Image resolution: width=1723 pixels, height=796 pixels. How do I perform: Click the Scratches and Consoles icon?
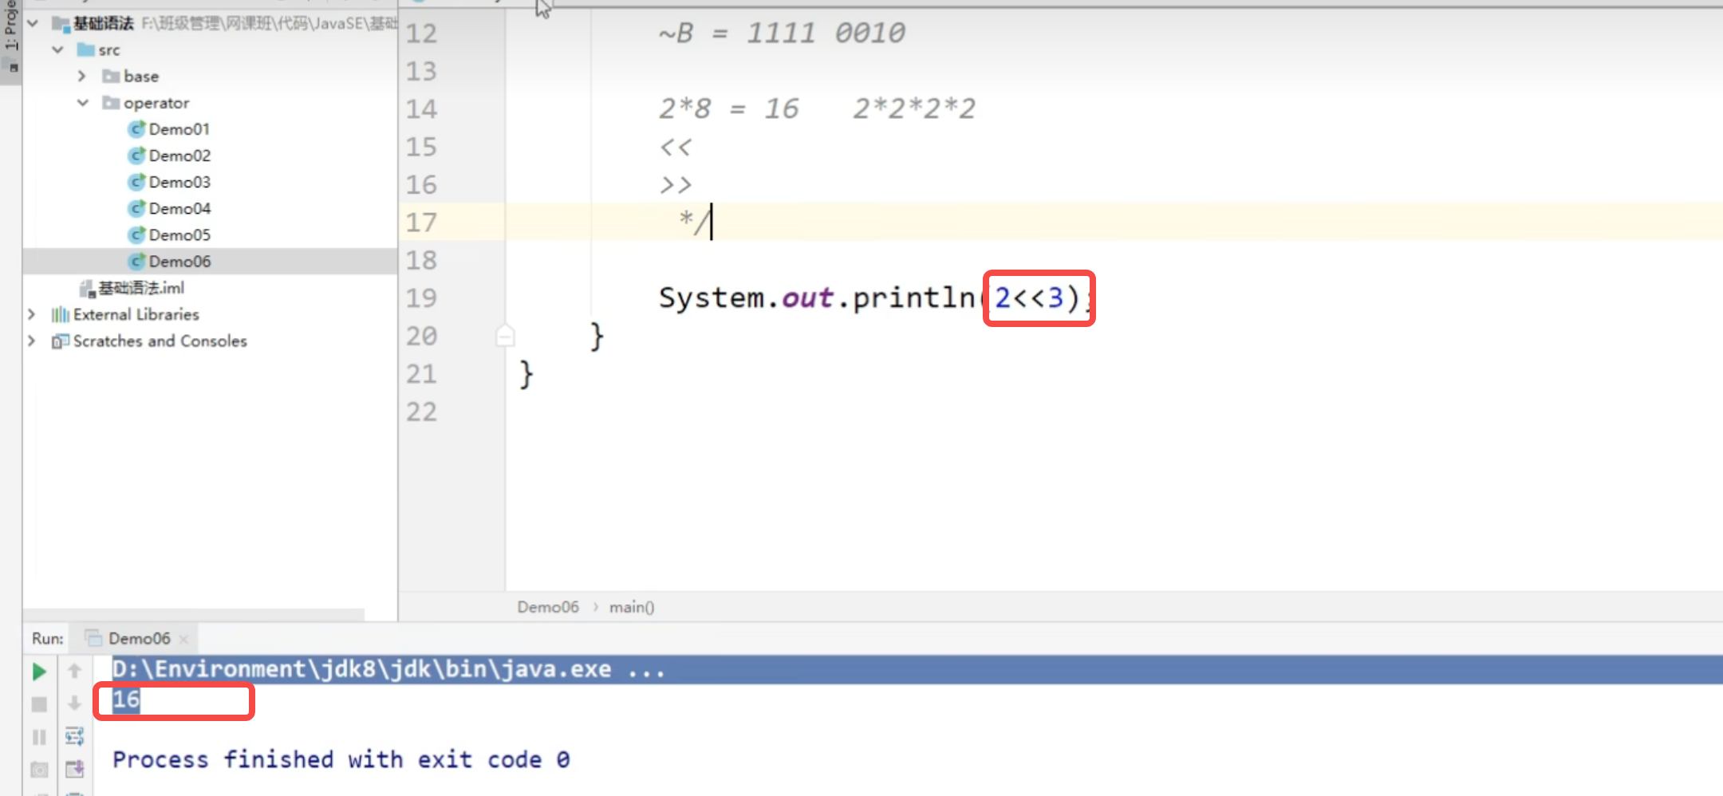pos(60,341)
